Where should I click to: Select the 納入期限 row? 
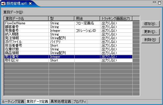(68, 34)
